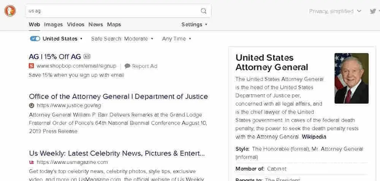Click 'Get today's top celebrity news' snippet
The image size is (380, 181).
[x=116, y=175]
